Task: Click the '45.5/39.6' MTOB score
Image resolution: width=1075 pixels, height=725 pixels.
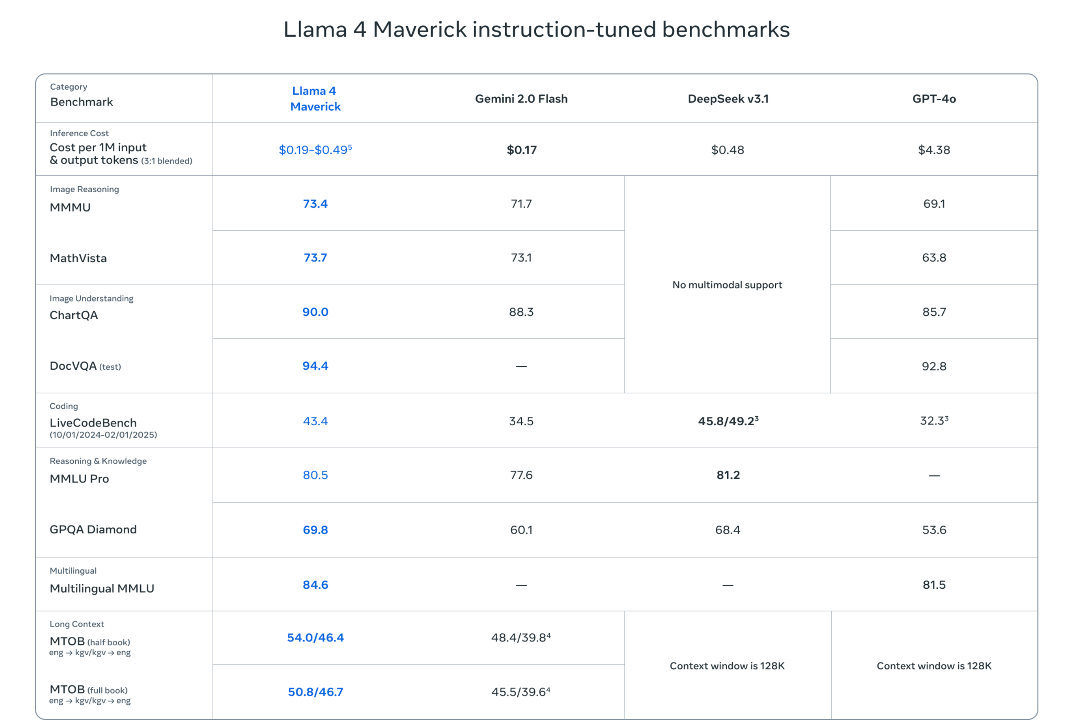Action: point(521,692)
